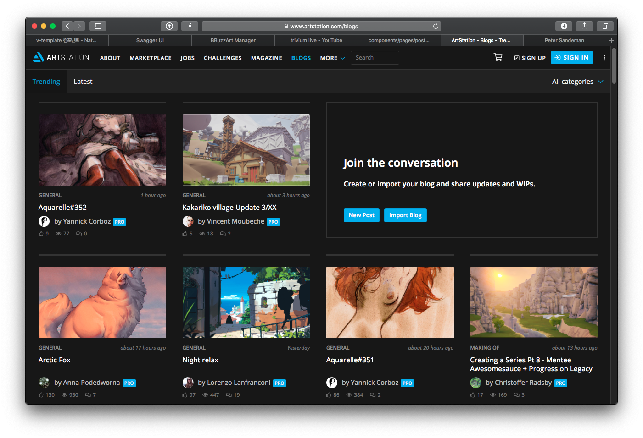Open the BLOGS menu item

(x=301, y=58)
